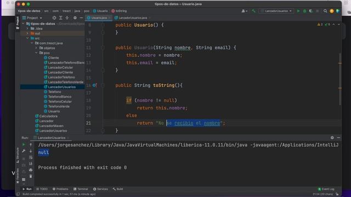The width and height of the screenshot is (351, 197).
Task: Collapse the tipos-de-datos root folder
Action: click(23, 24)
